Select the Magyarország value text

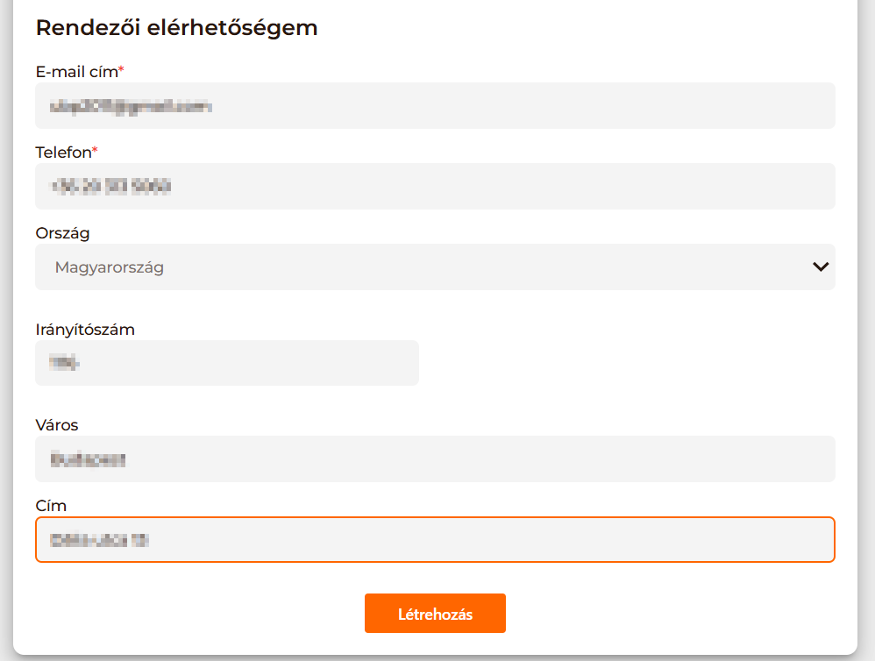110,267
